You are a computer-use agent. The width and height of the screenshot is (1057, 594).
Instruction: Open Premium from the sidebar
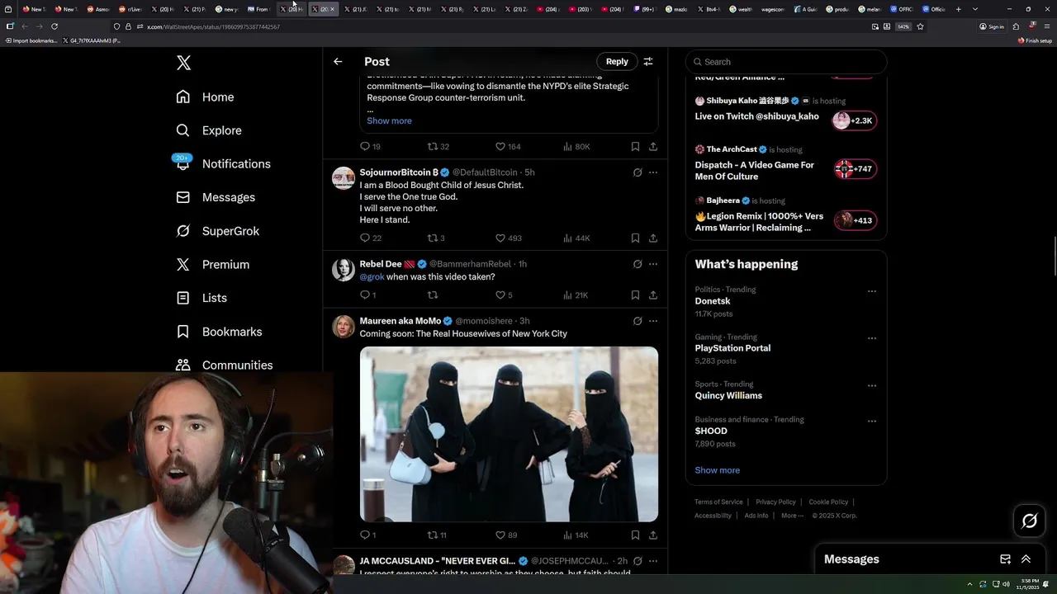[x=213, y=264]
